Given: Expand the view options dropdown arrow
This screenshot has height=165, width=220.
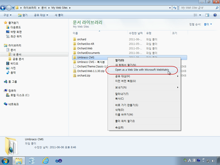Looking at the screenshot, I should 200,15.
